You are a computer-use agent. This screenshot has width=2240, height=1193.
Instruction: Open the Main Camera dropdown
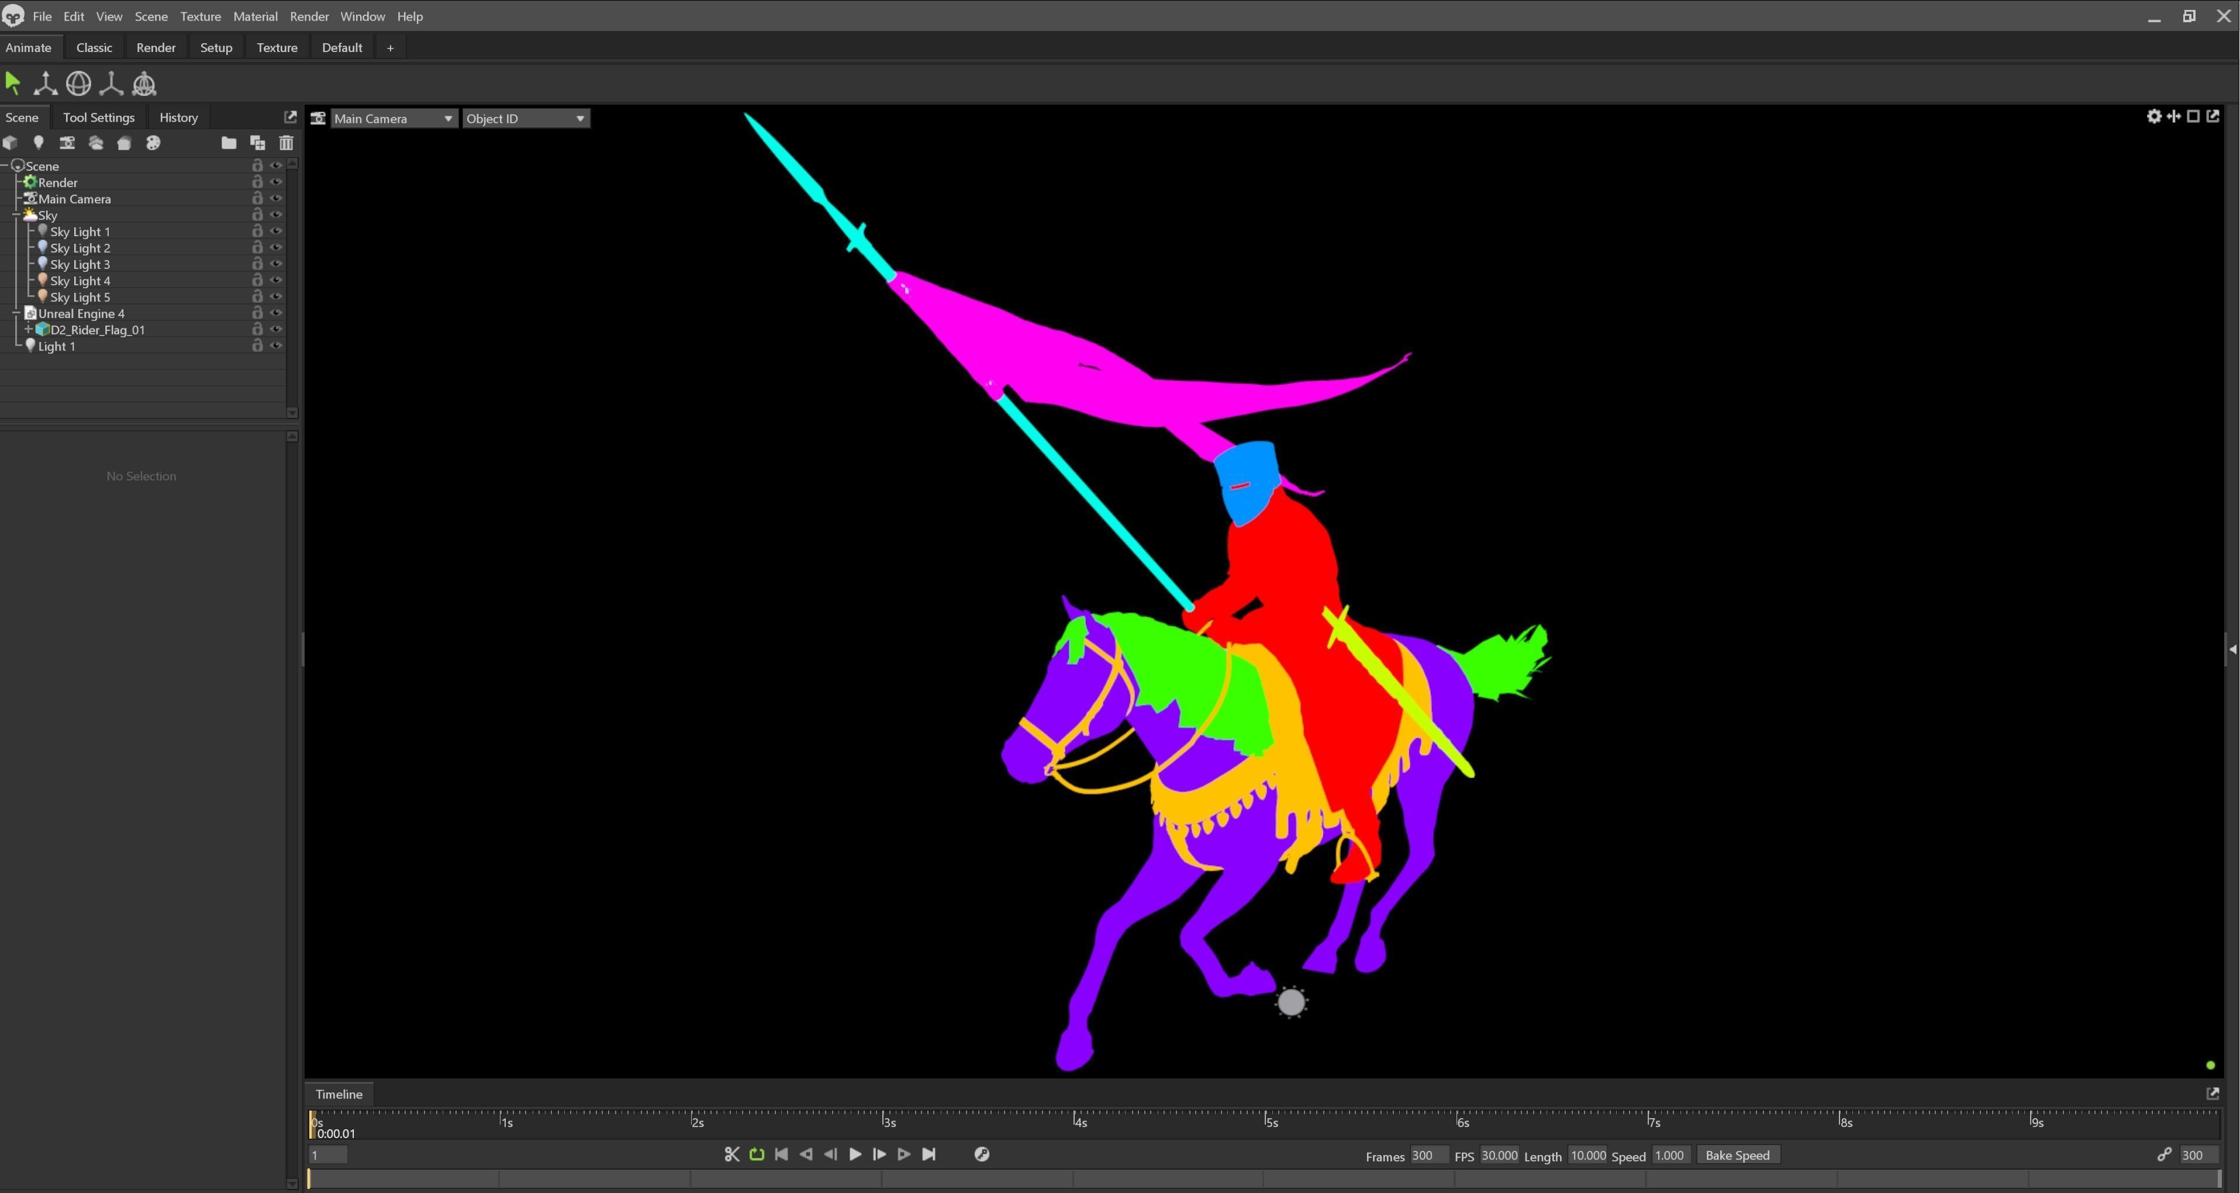coord(447,118)
